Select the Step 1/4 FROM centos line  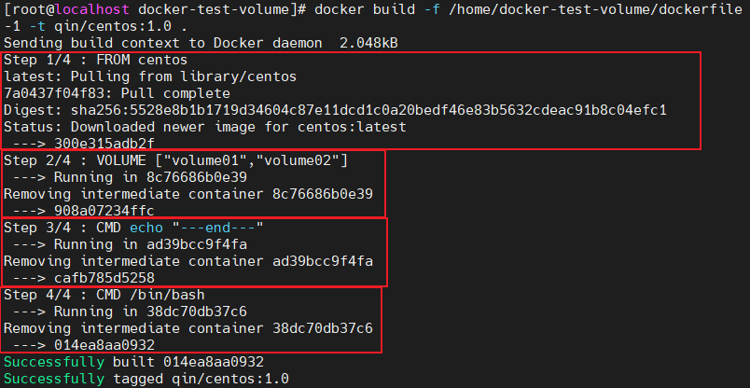(x=89, y=60)
